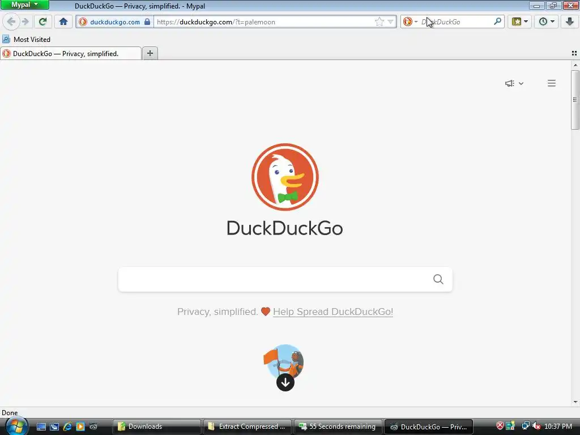Reload the current page
The height and width of the screenshot is (435, 580).
42,22
